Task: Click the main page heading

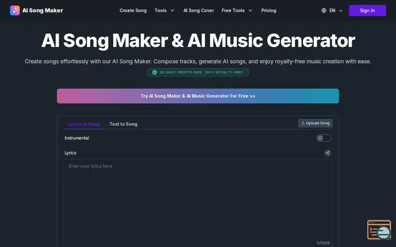Action: [198, 41]
